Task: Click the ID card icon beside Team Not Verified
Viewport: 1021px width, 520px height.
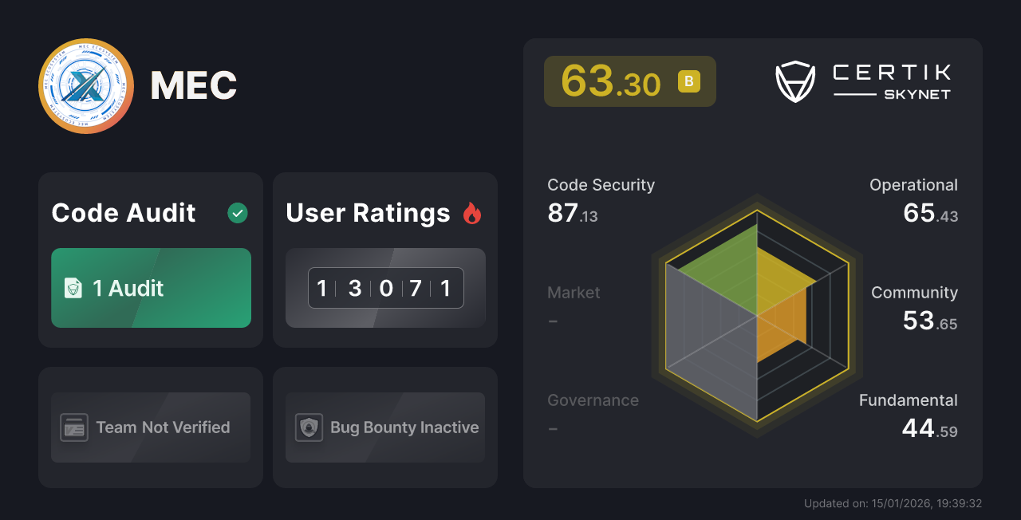Action: point(73,427)
